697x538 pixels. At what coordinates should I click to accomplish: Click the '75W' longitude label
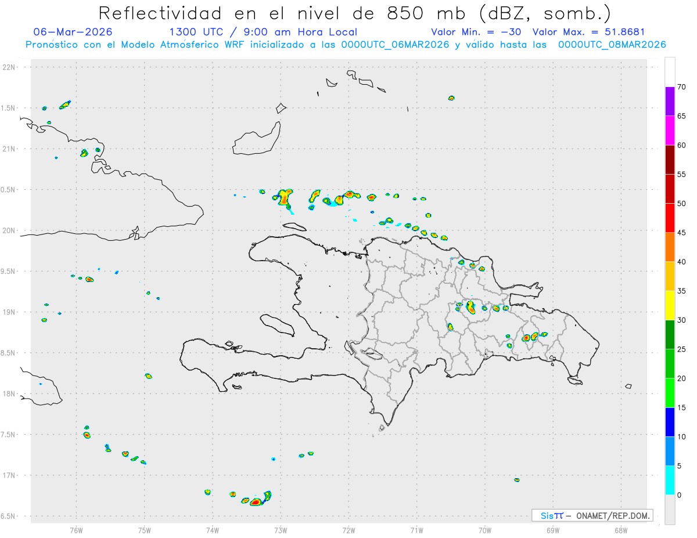(x=145, y=529)
